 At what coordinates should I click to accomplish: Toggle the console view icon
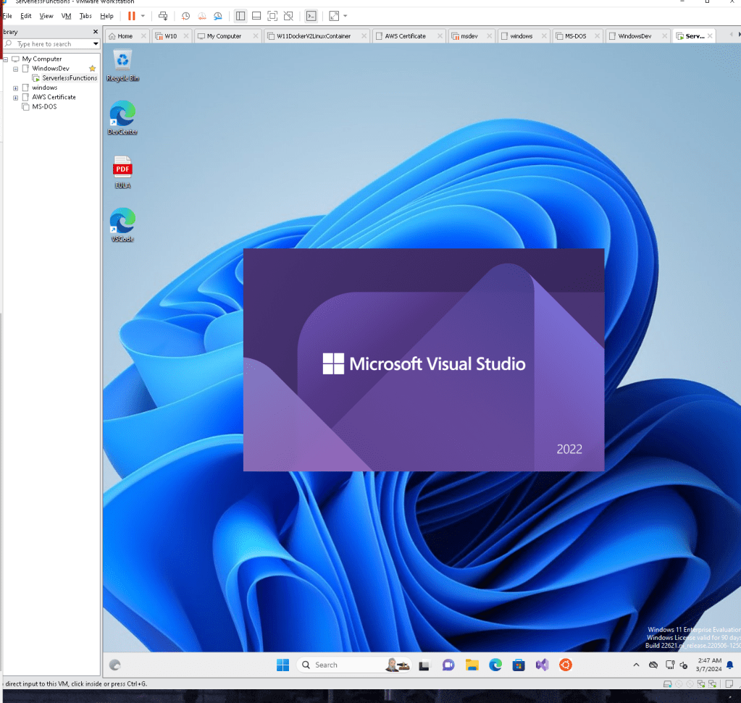pos(311,16)
